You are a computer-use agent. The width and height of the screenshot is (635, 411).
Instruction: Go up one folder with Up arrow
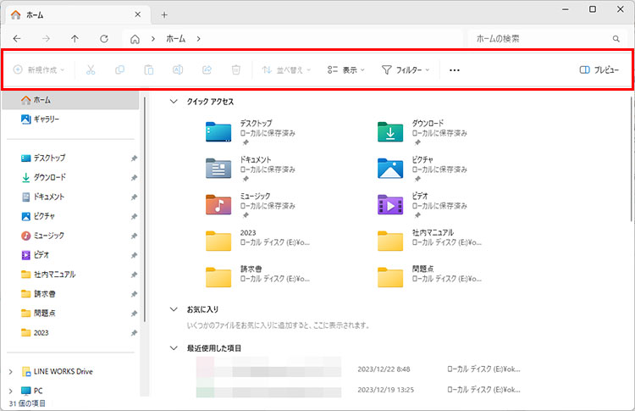point(75,39)
